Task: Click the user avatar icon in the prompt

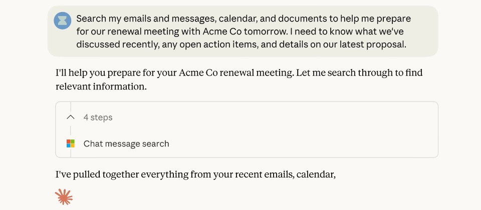Action: pos(63,20)
